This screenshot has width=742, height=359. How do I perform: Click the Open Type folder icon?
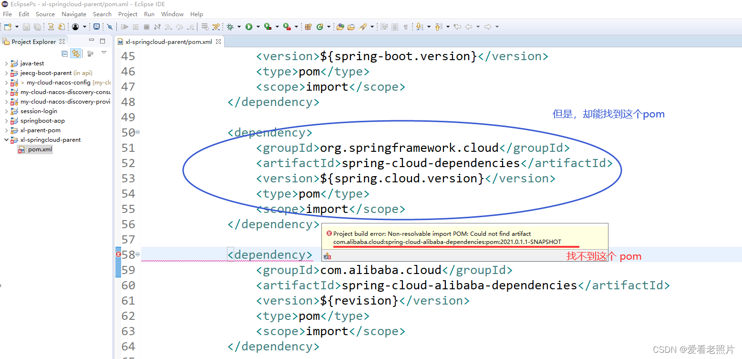[340, 27]
